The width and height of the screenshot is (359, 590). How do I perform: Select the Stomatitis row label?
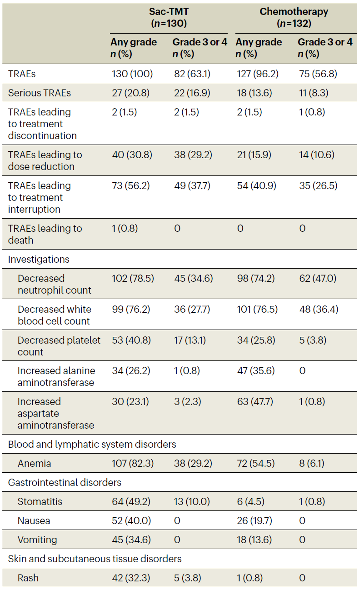[40, 502]
